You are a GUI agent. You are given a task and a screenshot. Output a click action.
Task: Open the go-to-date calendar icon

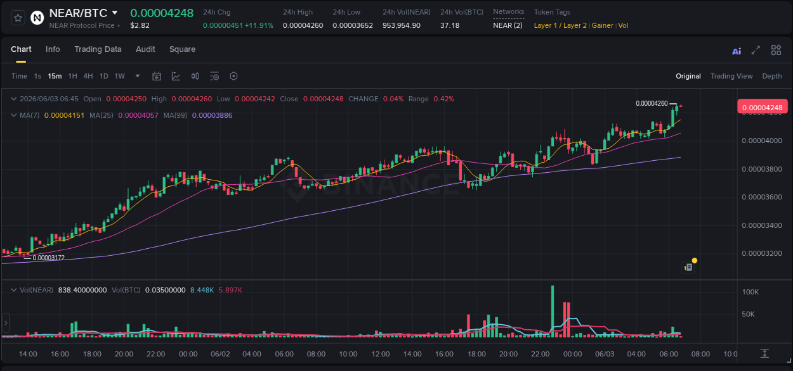pos(157,76)
